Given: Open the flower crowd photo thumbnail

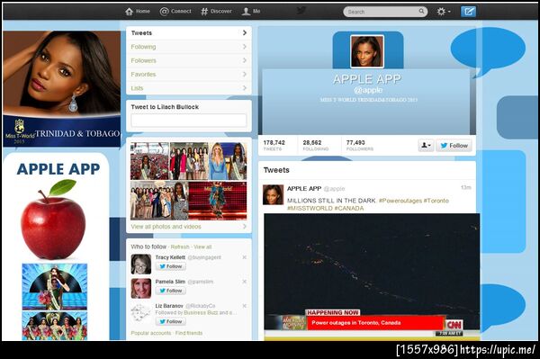Looking at the screenshot, I should [x=149, y=161].
